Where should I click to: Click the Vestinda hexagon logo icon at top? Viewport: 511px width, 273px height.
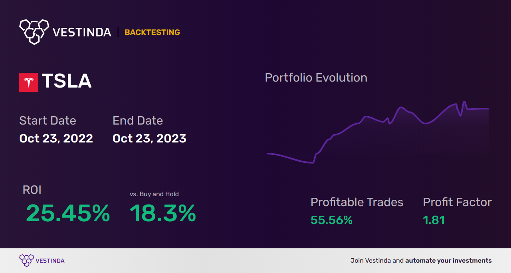click(x=34, y=31)
